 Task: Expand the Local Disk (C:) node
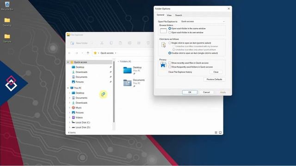(70, 122)
